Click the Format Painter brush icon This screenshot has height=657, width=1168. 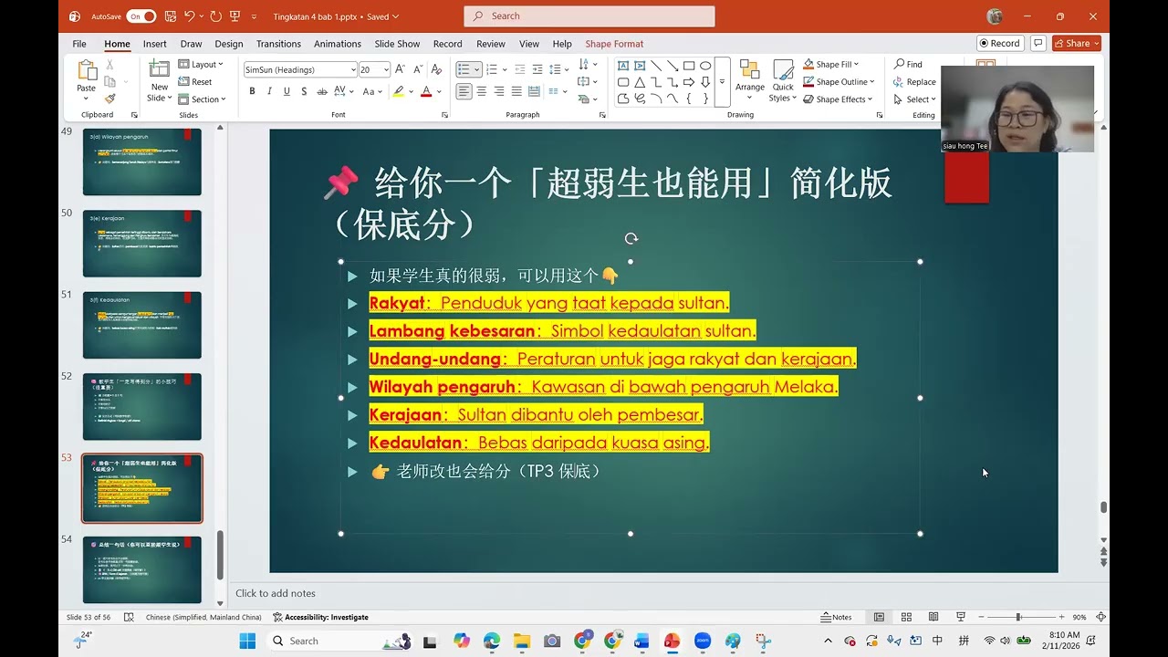click(109, 99)
